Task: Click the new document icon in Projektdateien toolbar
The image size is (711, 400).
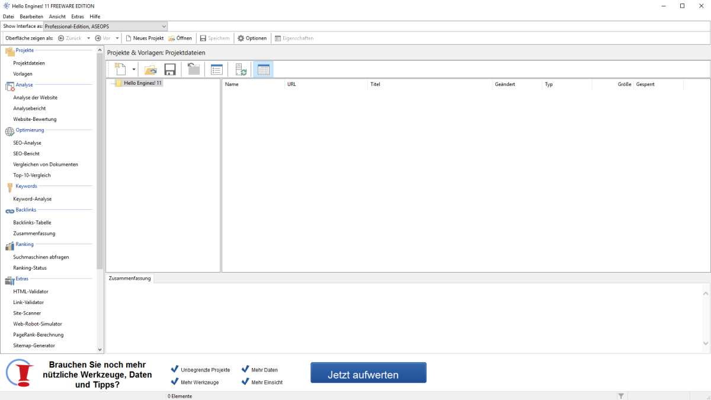Action: pos(120,69)
